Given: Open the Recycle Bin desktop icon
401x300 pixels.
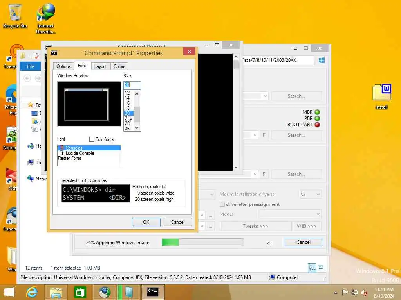Looking at the screenshot, I should 15,16.
